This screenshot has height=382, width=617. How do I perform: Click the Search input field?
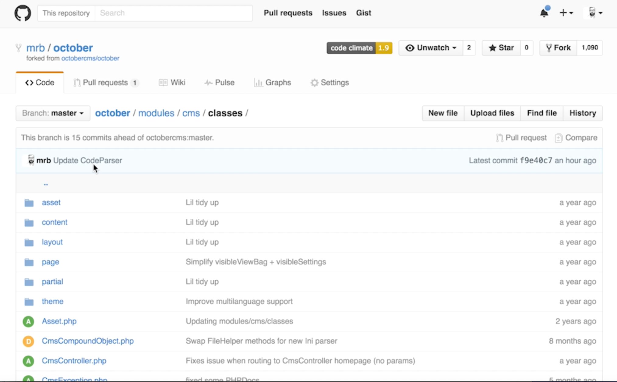pyautogui.click(x=174, y=13)
